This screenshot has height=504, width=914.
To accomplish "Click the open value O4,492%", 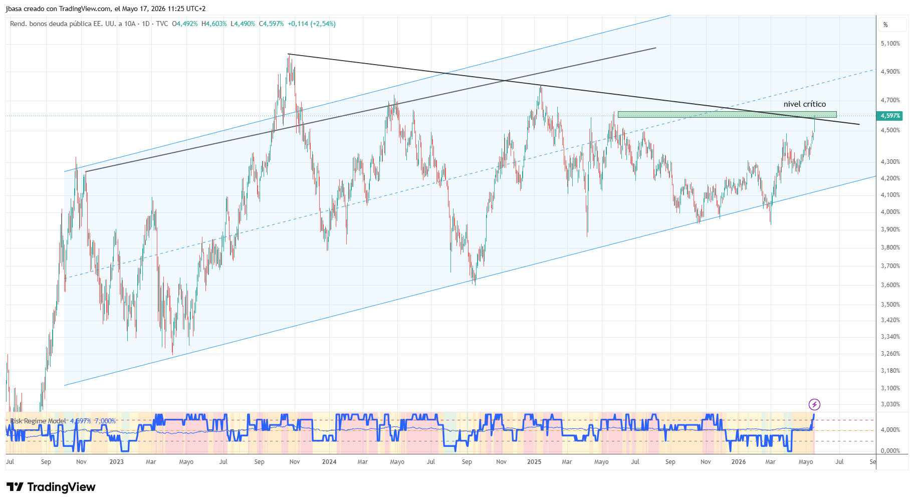I will click(185, 24).
